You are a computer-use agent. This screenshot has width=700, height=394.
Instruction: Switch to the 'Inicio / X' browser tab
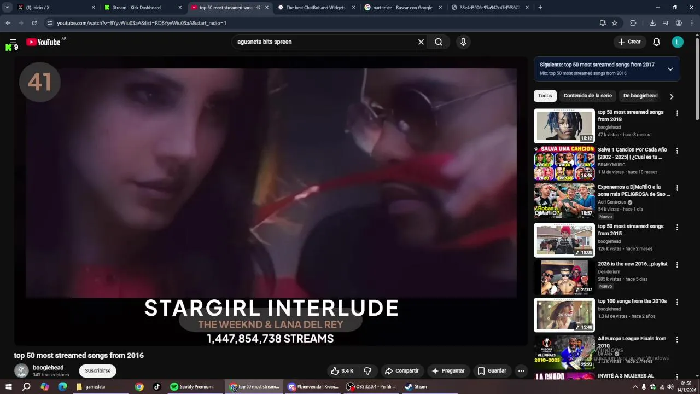[56, 8]
